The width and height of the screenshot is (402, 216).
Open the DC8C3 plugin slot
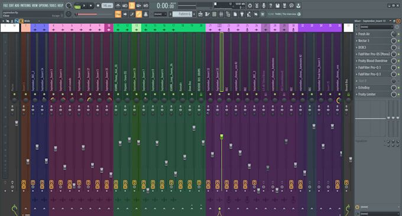point(362,47)
